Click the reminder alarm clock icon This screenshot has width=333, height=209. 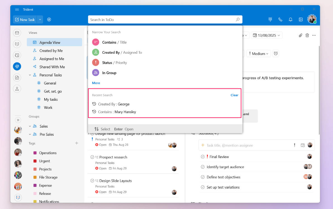tap(276, 53)
